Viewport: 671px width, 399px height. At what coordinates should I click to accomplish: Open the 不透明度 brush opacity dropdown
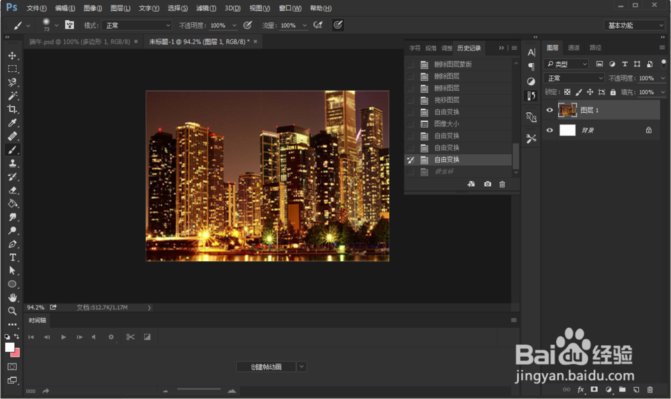[x=234, y=26]
